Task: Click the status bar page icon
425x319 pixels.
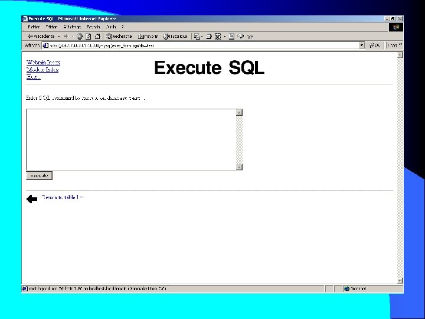Action: coord(25,289)
